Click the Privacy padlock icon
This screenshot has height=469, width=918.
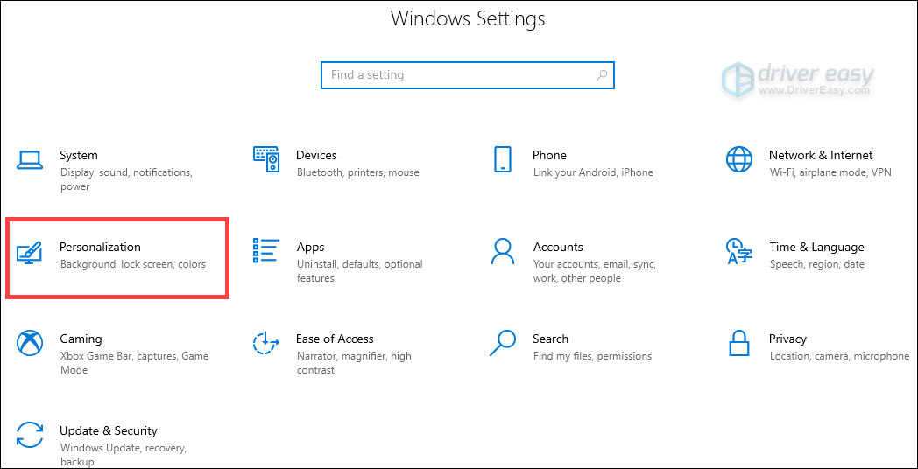739,343
